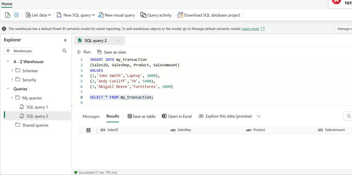Click the New SQL query button
The height and width of the screenshot is (175, 352).
pyautogui.click(x=74, y=15)
